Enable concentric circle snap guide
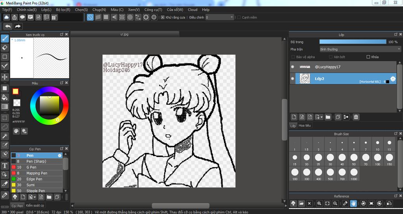Viewport: 403px width, 214px height. [x=130, y=17]
